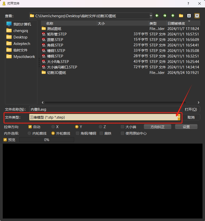The width and height of the screenshot is (205, 221).
Task: Click the scroll-left arrow of the file list
Action: [42, 102]
